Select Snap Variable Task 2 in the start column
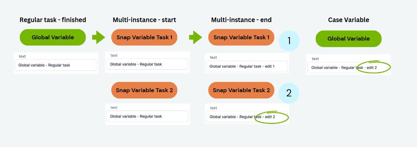The height and width of the screenshot is (147, 417). pyautogui.click(x=144, y=90)
